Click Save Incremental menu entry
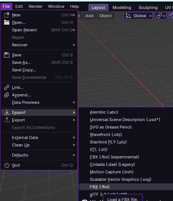Image resolution: width=173 pixels, height=201 pixels. (39, 77)
